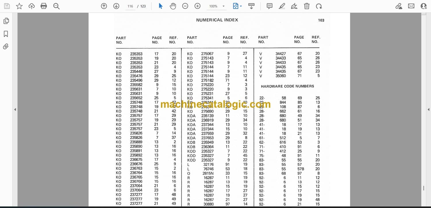Click the vertical scrollbar thumb
Screen dimensions: 431x208
424,188
